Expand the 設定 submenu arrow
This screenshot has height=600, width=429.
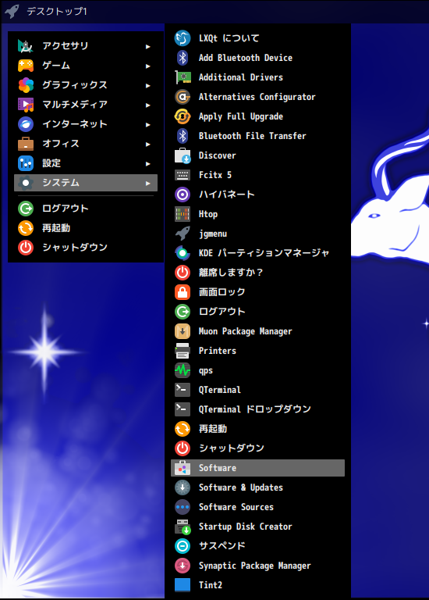click(x=148, y=163)
